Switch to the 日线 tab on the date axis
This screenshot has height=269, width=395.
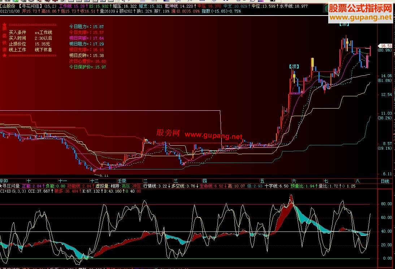tap(385, 181)
